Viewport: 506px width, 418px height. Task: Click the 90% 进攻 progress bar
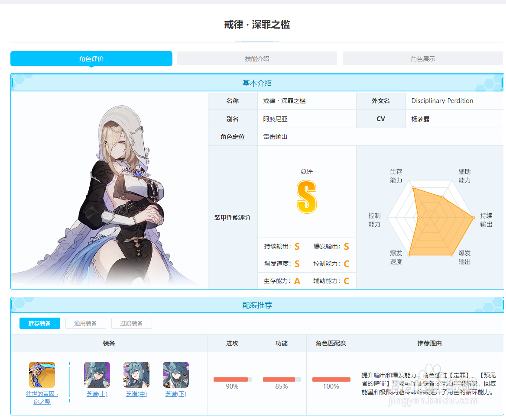(x=232, y=379)
